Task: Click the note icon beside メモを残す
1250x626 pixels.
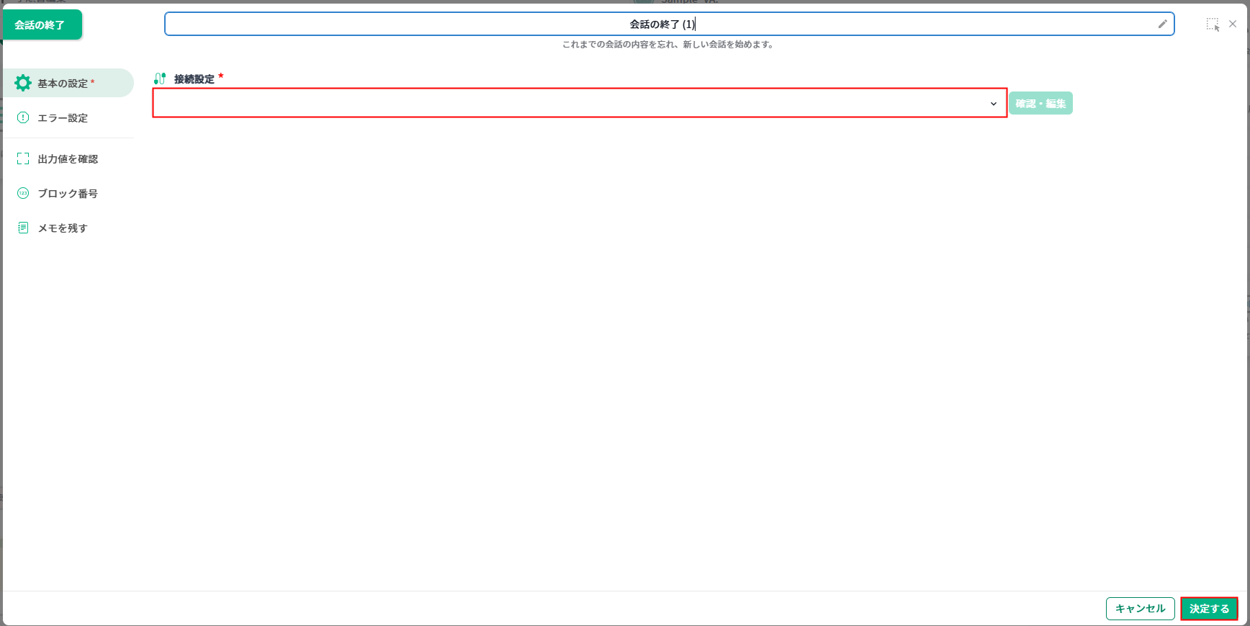Action: (x=23, y=228)
